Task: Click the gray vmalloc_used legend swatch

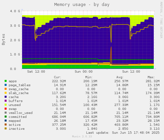Action: pyautogui.click(x=6, y=113)
